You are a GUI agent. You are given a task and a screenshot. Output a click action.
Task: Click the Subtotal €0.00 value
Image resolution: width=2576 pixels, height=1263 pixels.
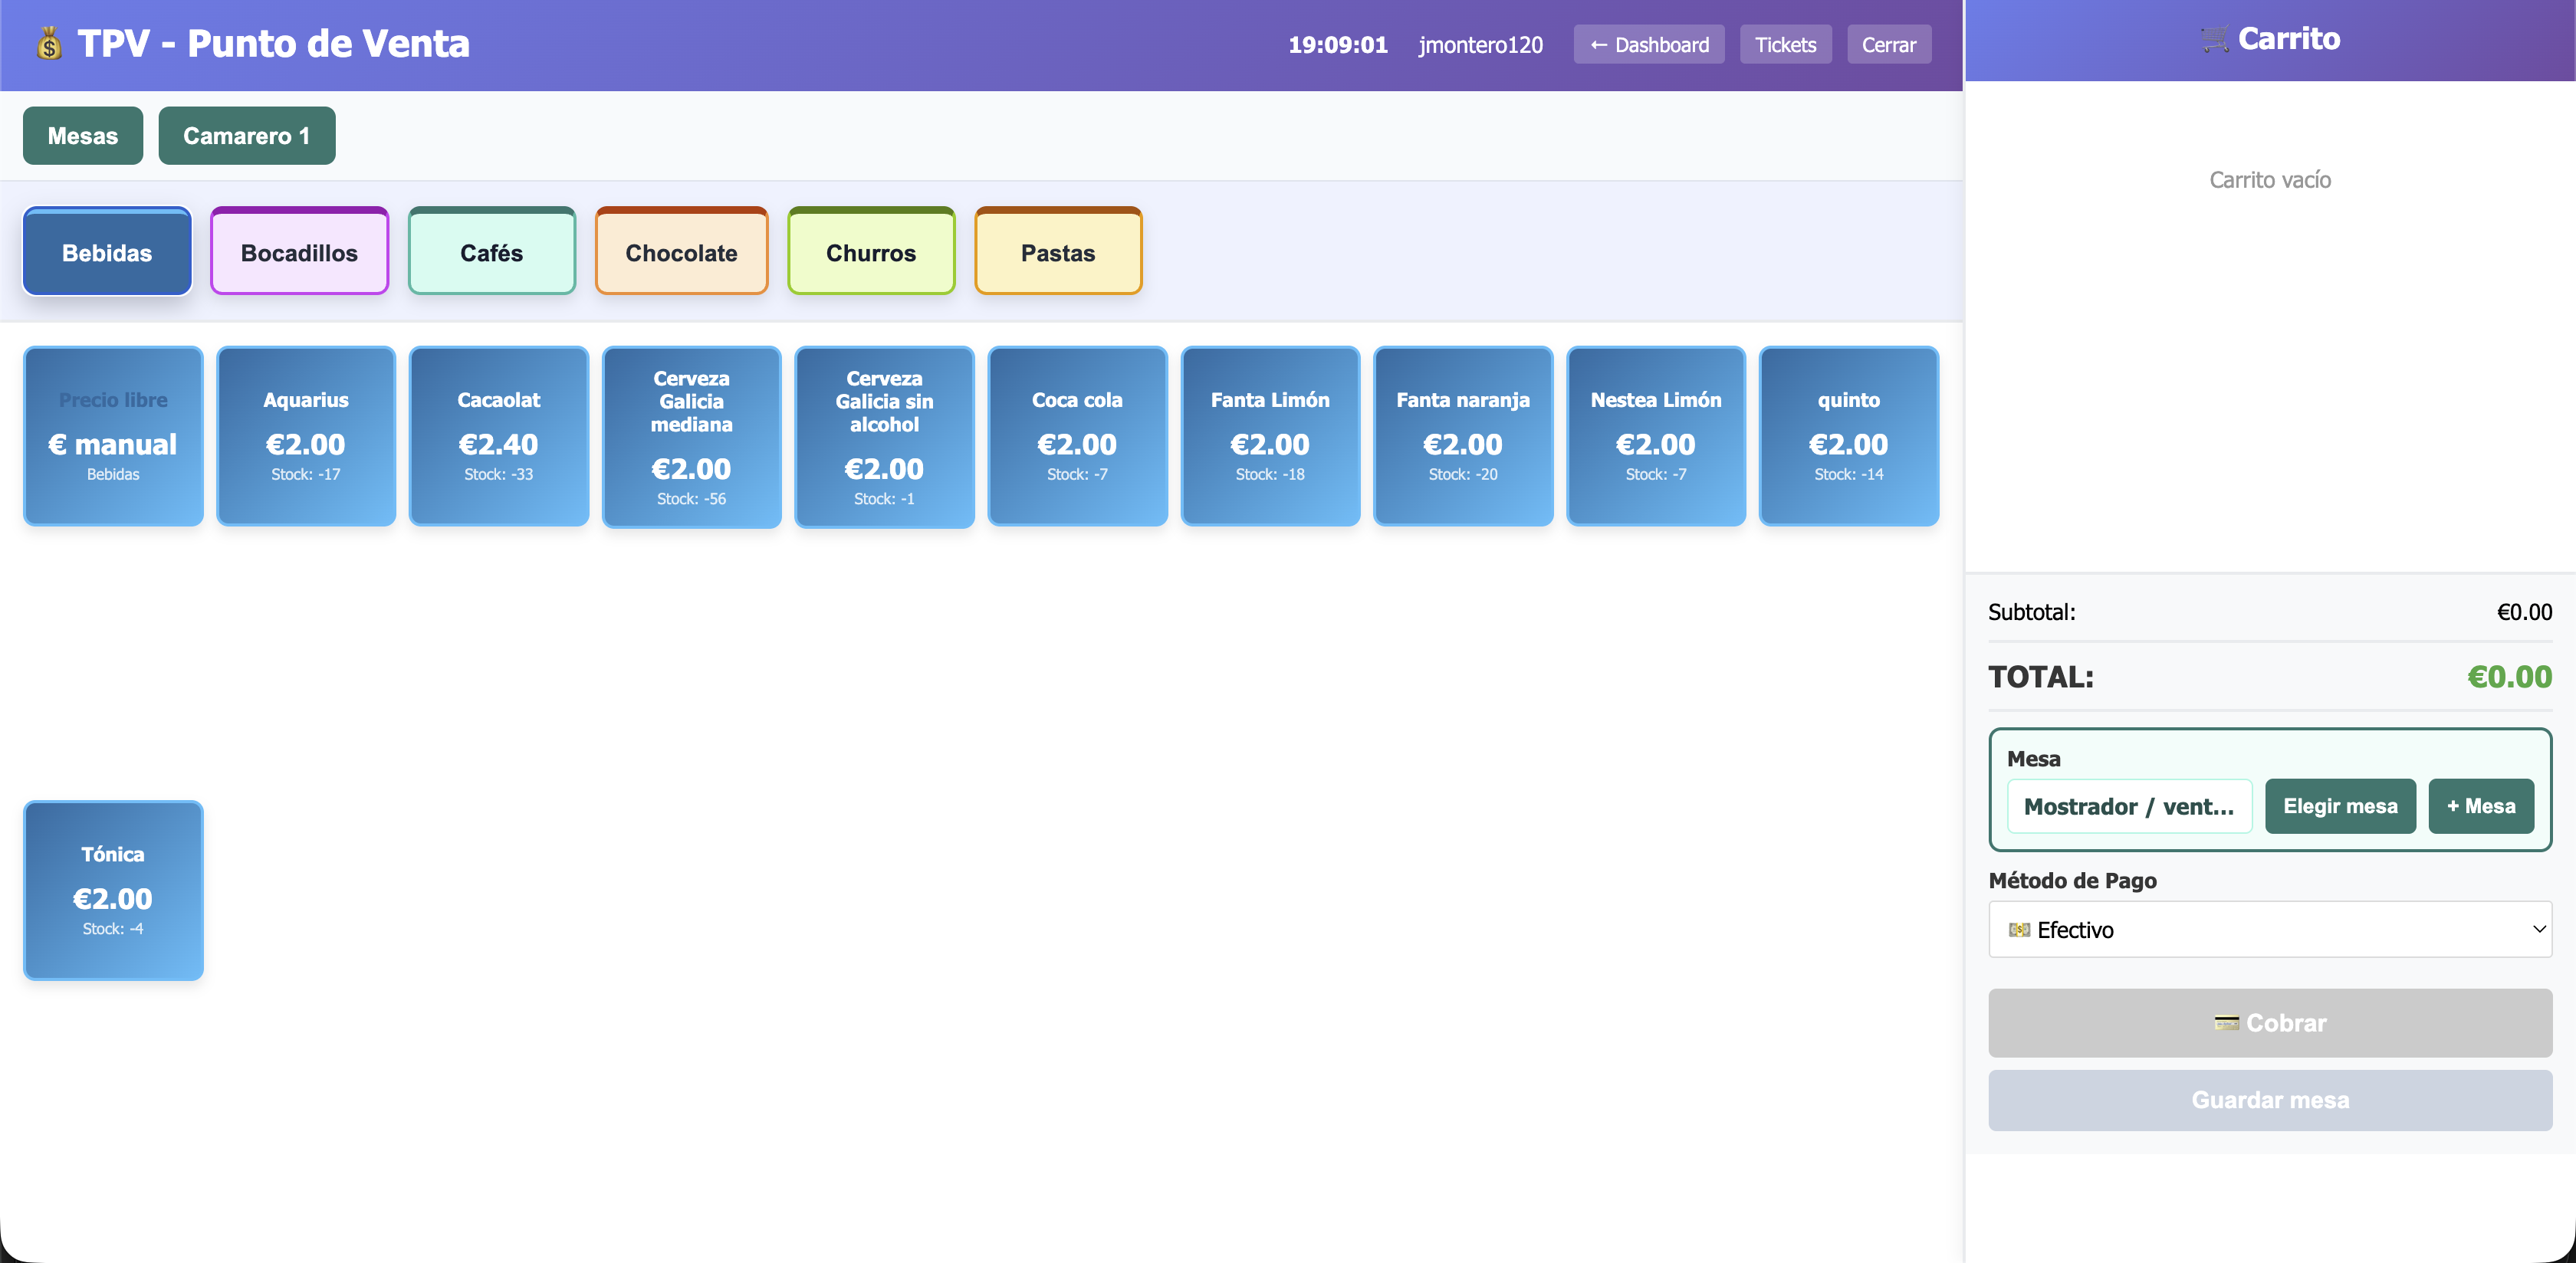2524,612
